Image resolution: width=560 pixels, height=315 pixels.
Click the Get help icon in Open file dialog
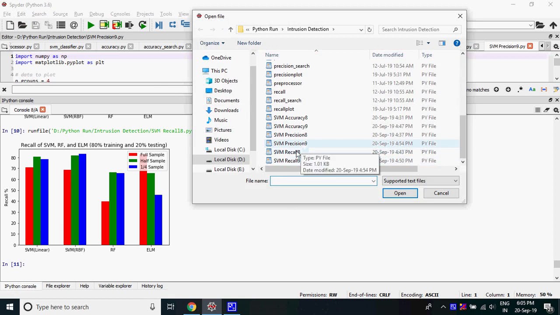coord(457,43)
